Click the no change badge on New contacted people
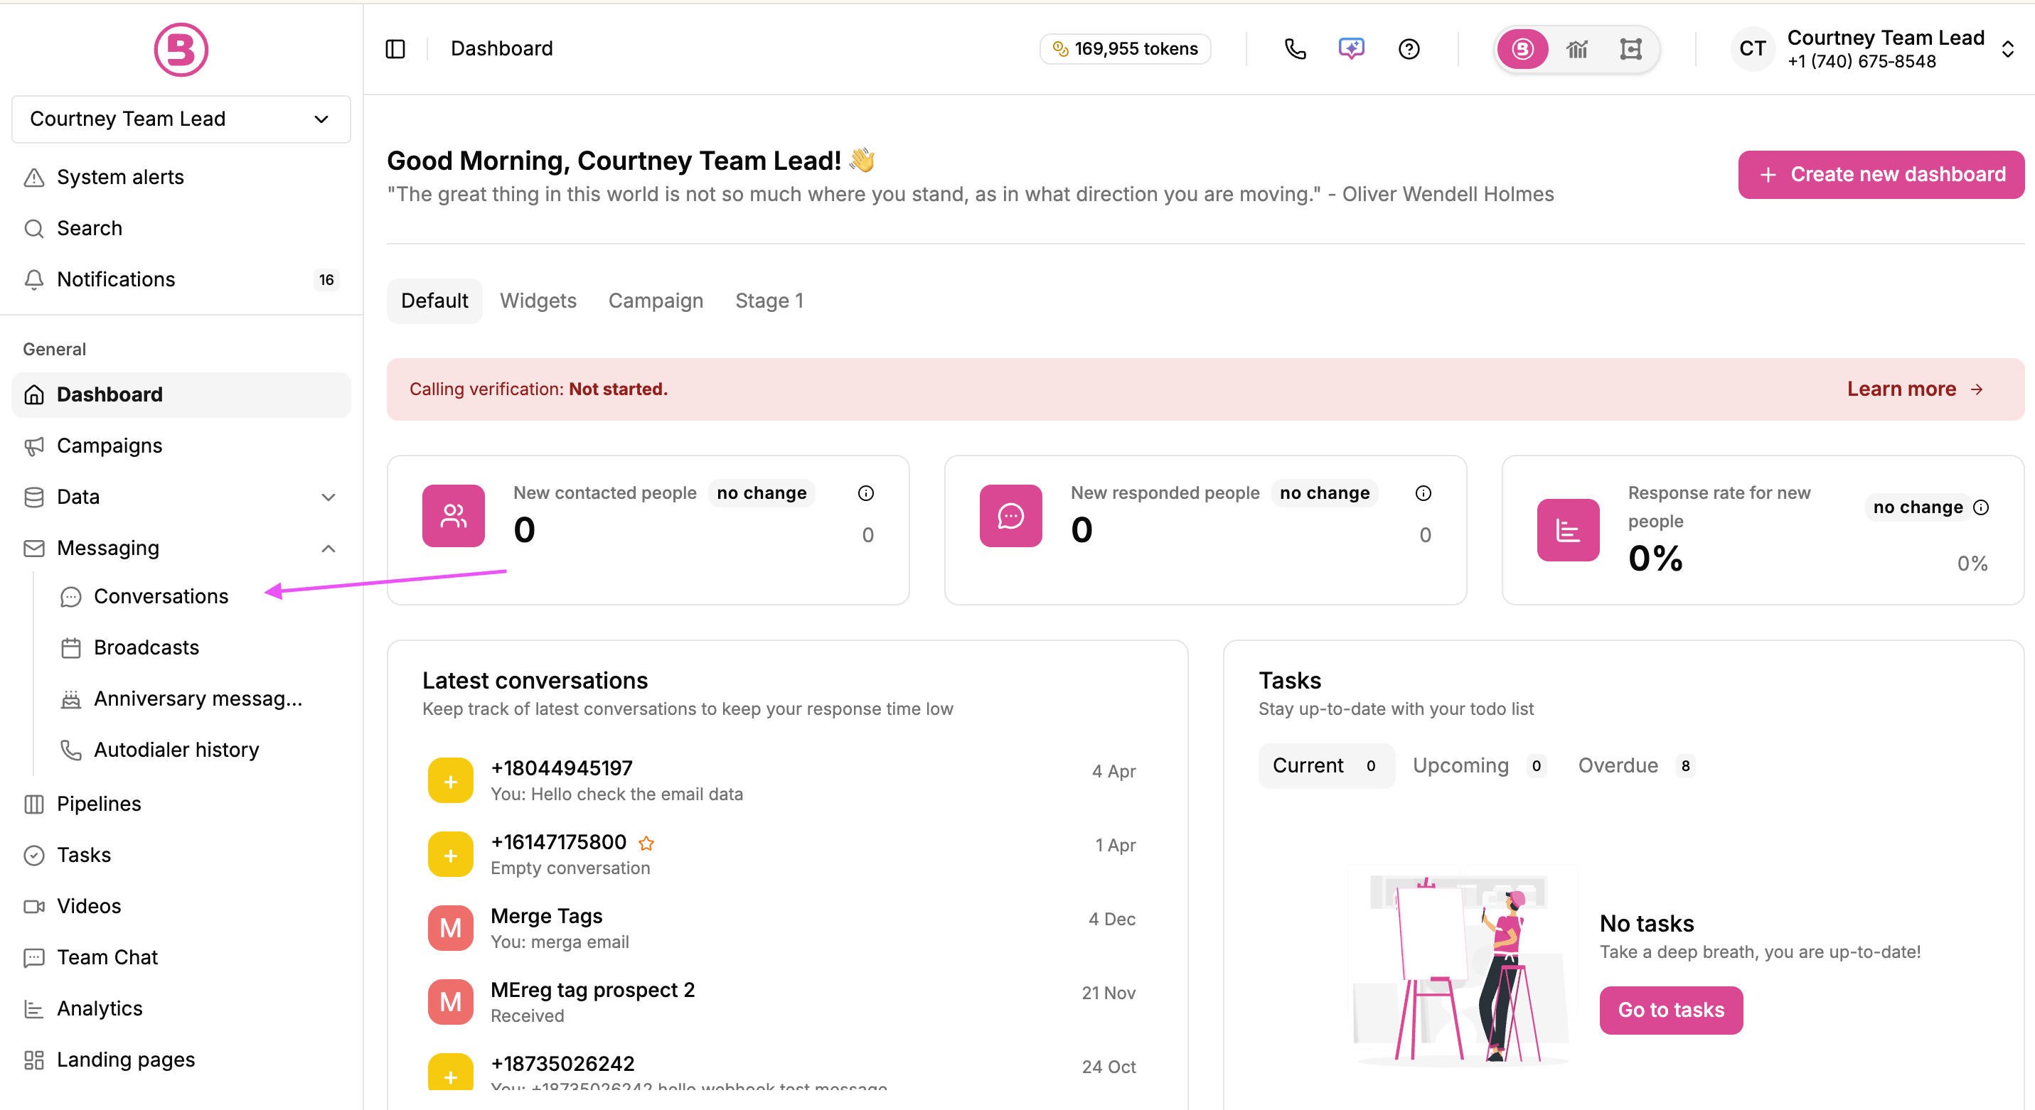 [x=762, y=493]
